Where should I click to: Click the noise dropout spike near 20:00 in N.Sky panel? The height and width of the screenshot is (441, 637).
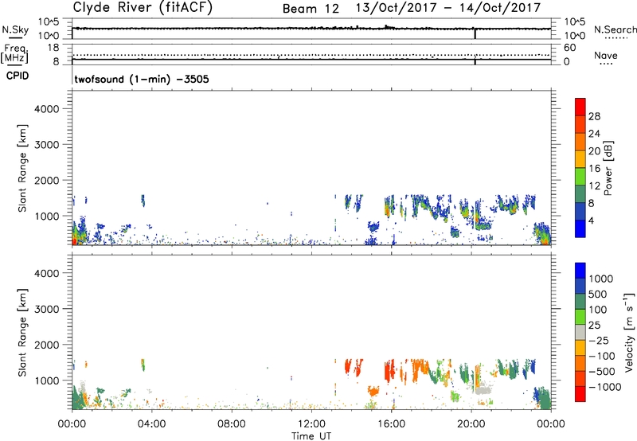click(475, 33)
